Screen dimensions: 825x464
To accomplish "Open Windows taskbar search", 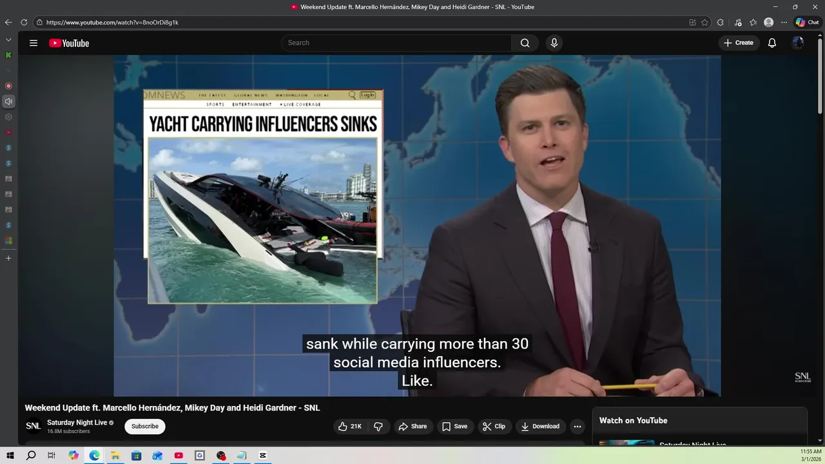I will (x=31, y=456).
